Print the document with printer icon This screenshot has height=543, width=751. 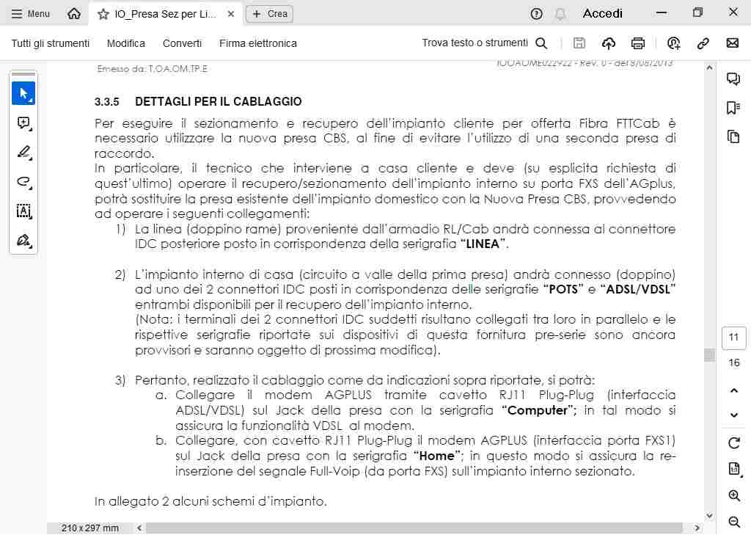(x=637, y=43)
